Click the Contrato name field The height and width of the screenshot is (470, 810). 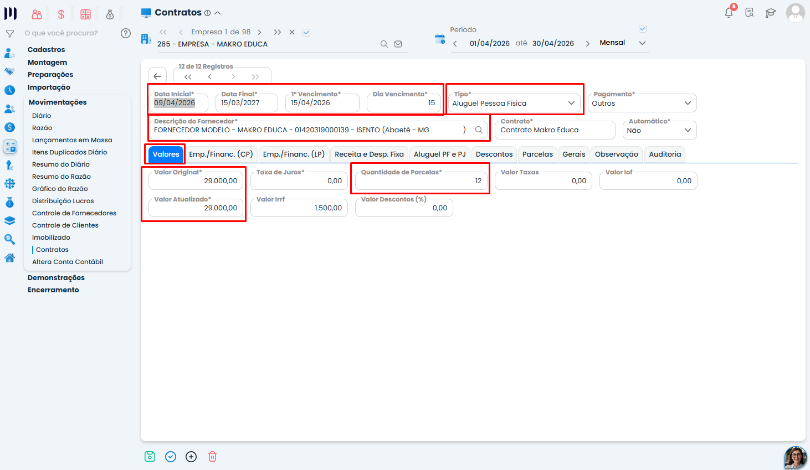click(x=555, y=130)
